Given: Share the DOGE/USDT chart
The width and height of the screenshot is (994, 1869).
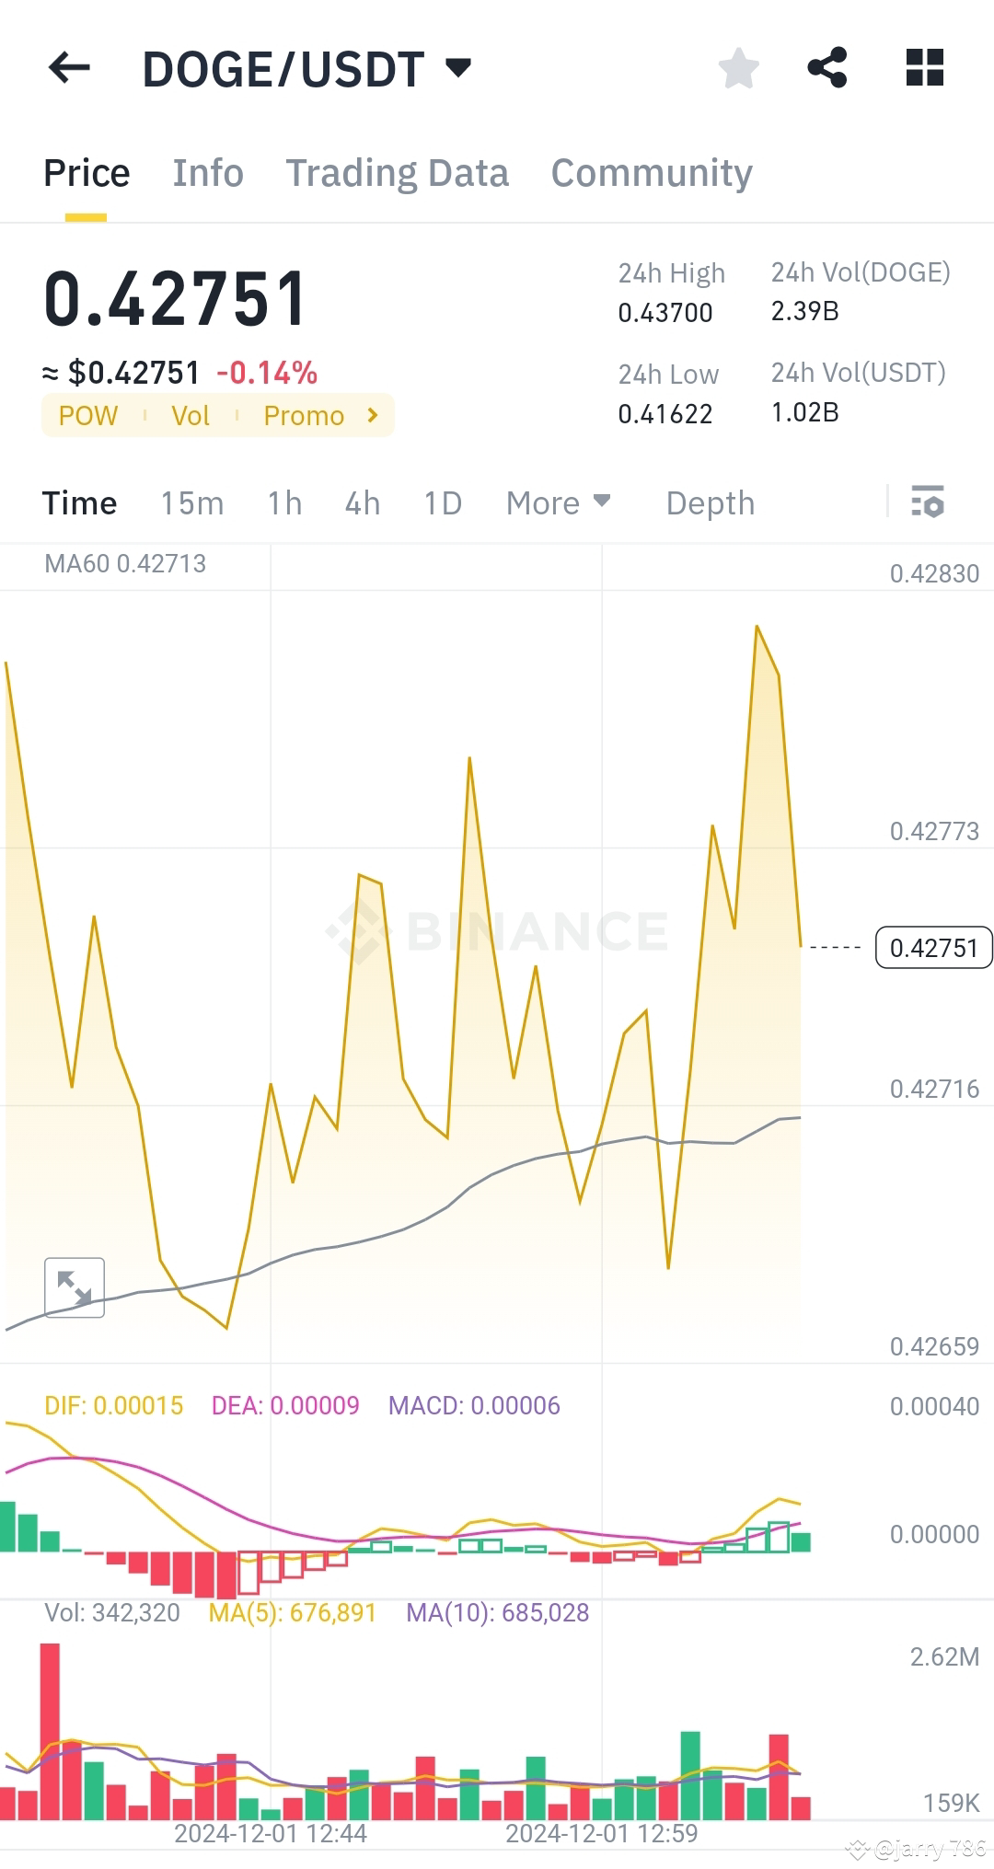Looking at the screenshot, I should pyautogui.click(x=828, y=67).
